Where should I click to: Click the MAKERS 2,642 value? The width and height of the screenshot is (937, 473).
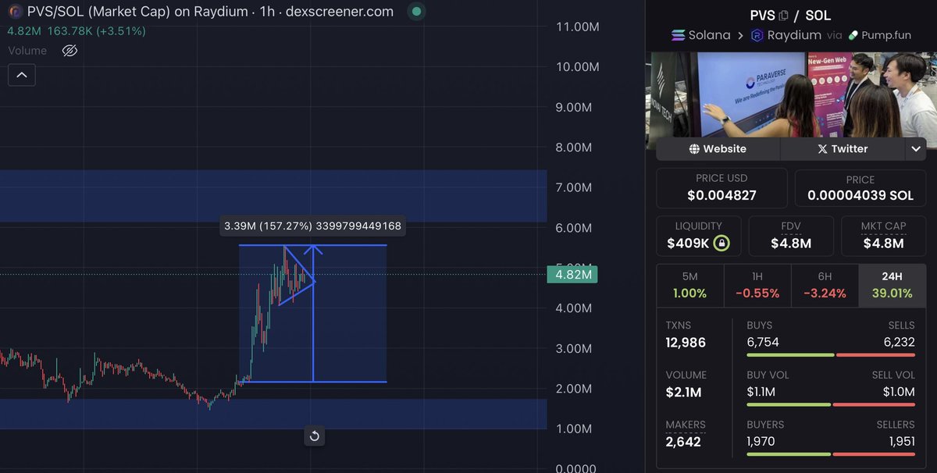[683, 442]
